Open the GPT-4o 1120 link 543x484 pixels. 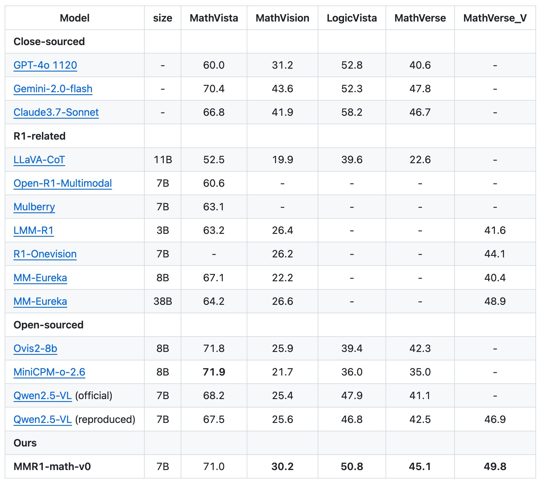tap(45, 65)
